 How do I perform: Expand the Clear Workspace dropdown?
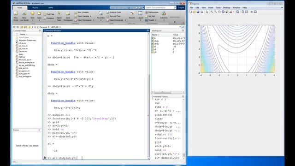pos(94,20)
